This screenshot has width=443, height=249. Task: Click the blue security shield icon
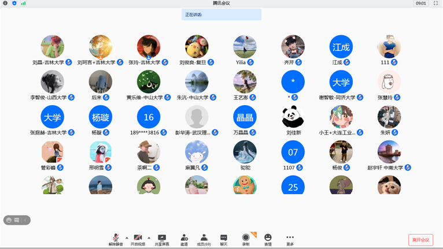[x=14, y=3]
